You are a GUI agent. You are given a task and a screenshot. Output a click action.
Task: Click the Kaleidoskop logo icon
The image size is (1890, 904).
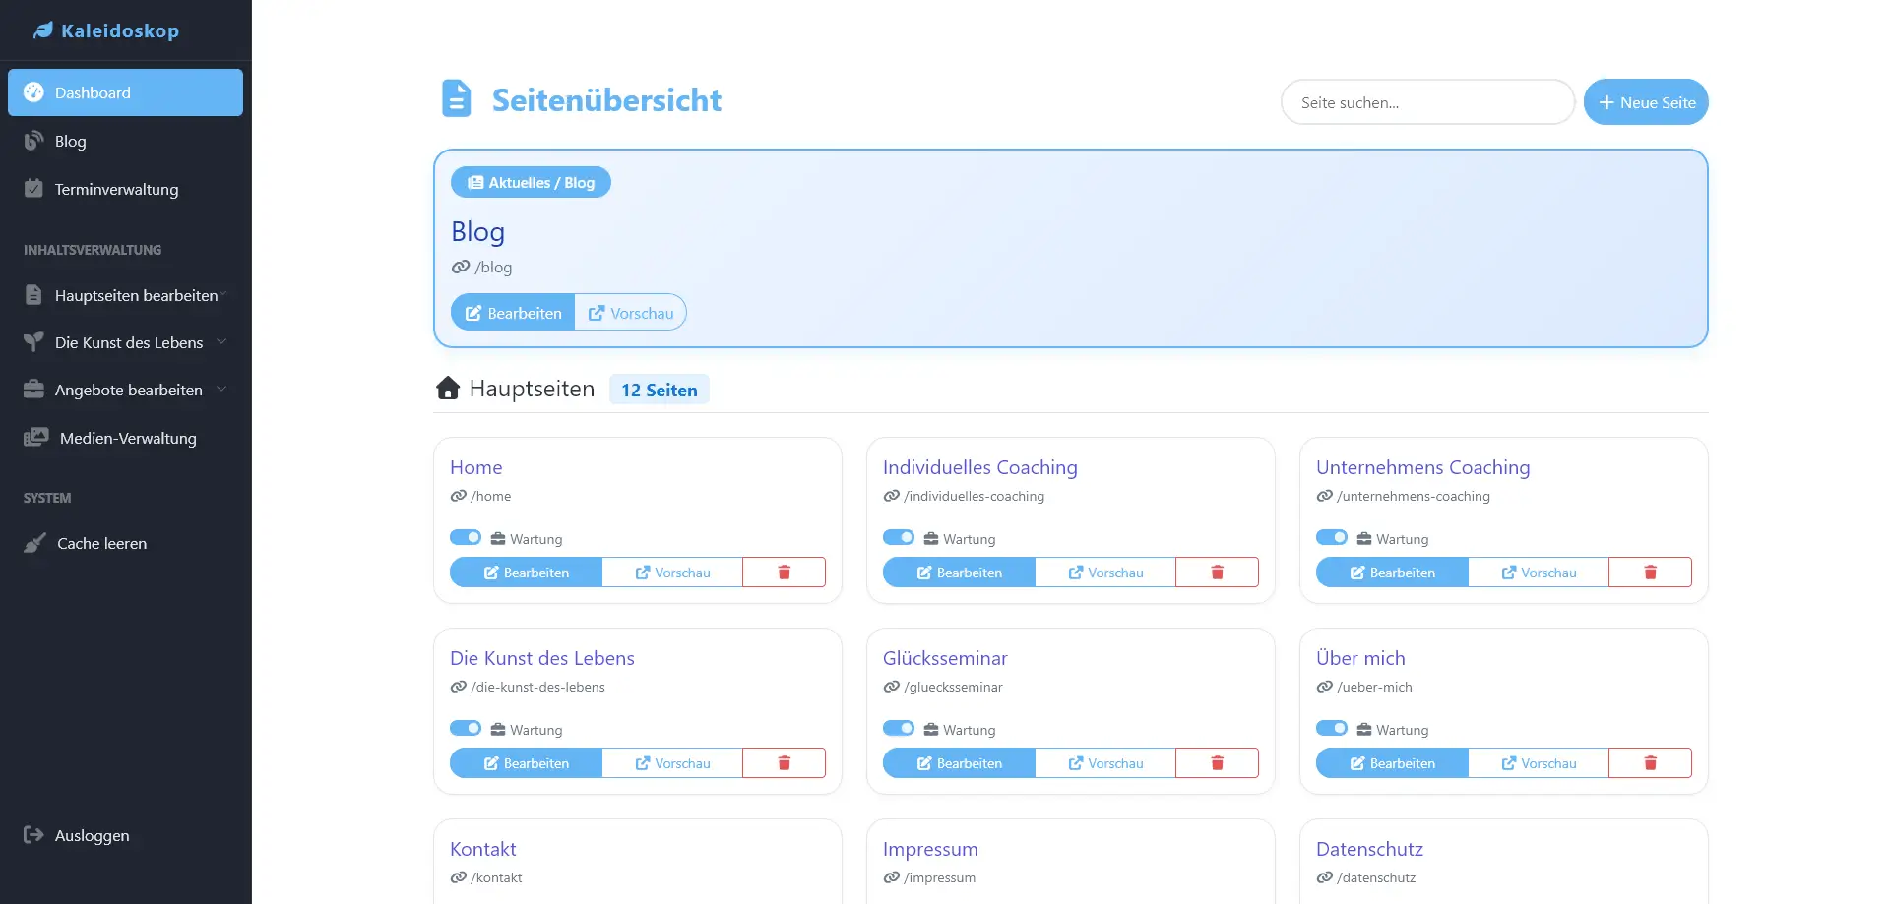[x=42, y=30]
